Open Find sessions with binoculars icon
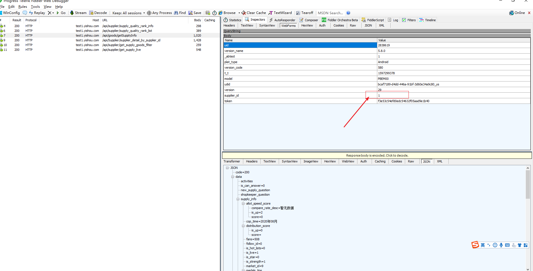The height and width of the screenshot is (271, 533). pos(180,13)
